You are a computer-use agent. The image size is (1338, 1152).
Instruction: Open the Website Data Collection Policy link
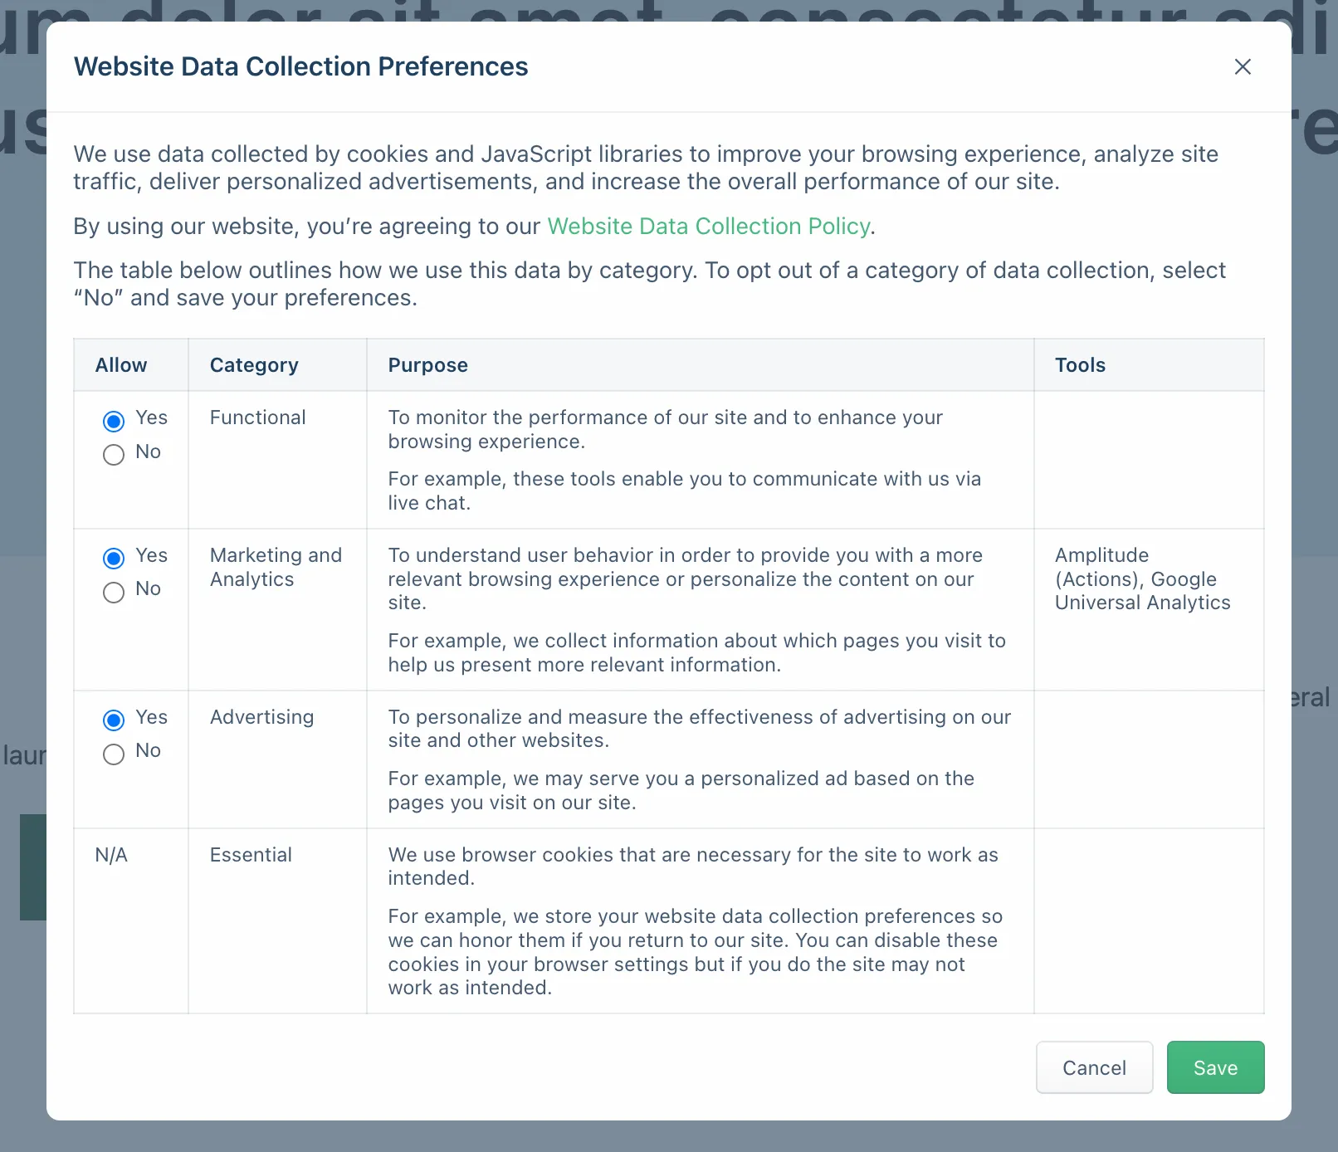click(x=709, y=226)
